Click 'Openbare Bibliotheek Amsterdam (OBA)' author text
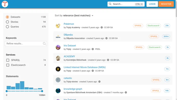 pos(84,92)
